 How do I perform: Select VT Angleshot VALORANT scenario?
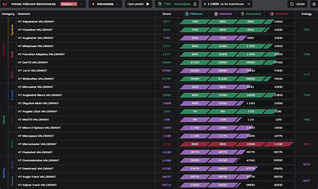coord(36,38)
